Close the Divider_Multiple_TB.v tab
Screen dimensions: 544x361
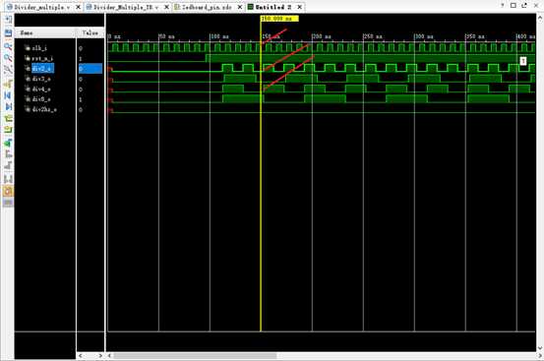pyautogui.click(x=166, y=7)
